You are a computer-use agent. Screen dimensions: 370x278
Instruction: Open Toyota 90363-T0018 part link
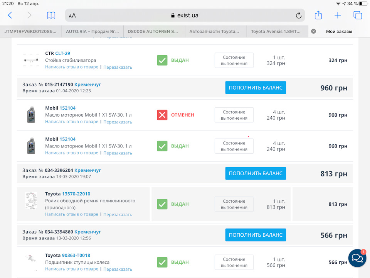tap(76, 255)
